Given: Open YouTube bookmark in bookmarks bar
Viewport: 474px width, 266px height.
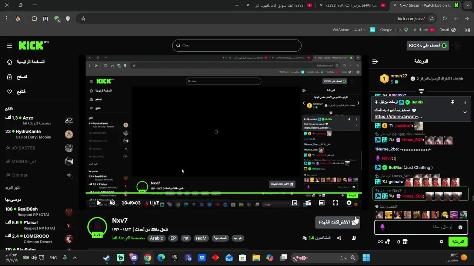Looking at the screenshot, I should pos(424,30).
